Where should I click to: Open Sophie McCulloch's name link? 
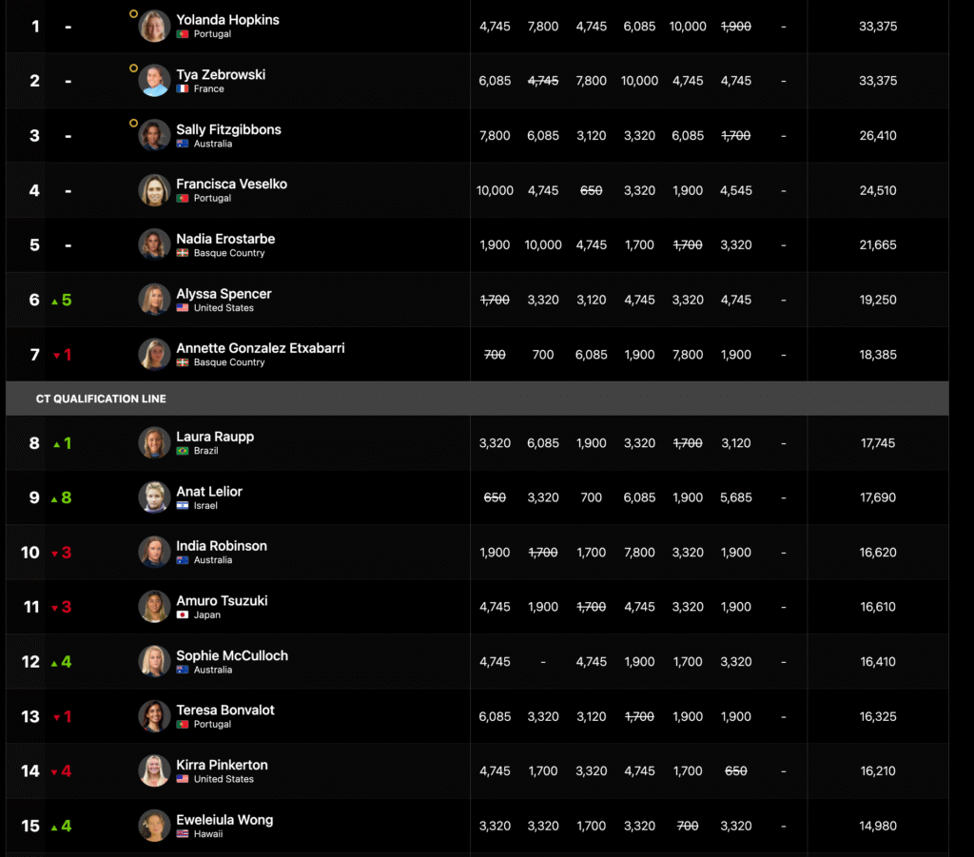pos(232,655)
